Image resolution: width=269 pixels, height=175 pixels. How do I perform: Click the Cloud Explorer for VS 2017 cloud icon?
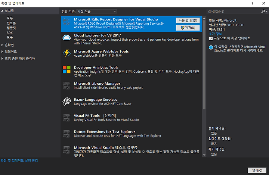tap(67, 37)
